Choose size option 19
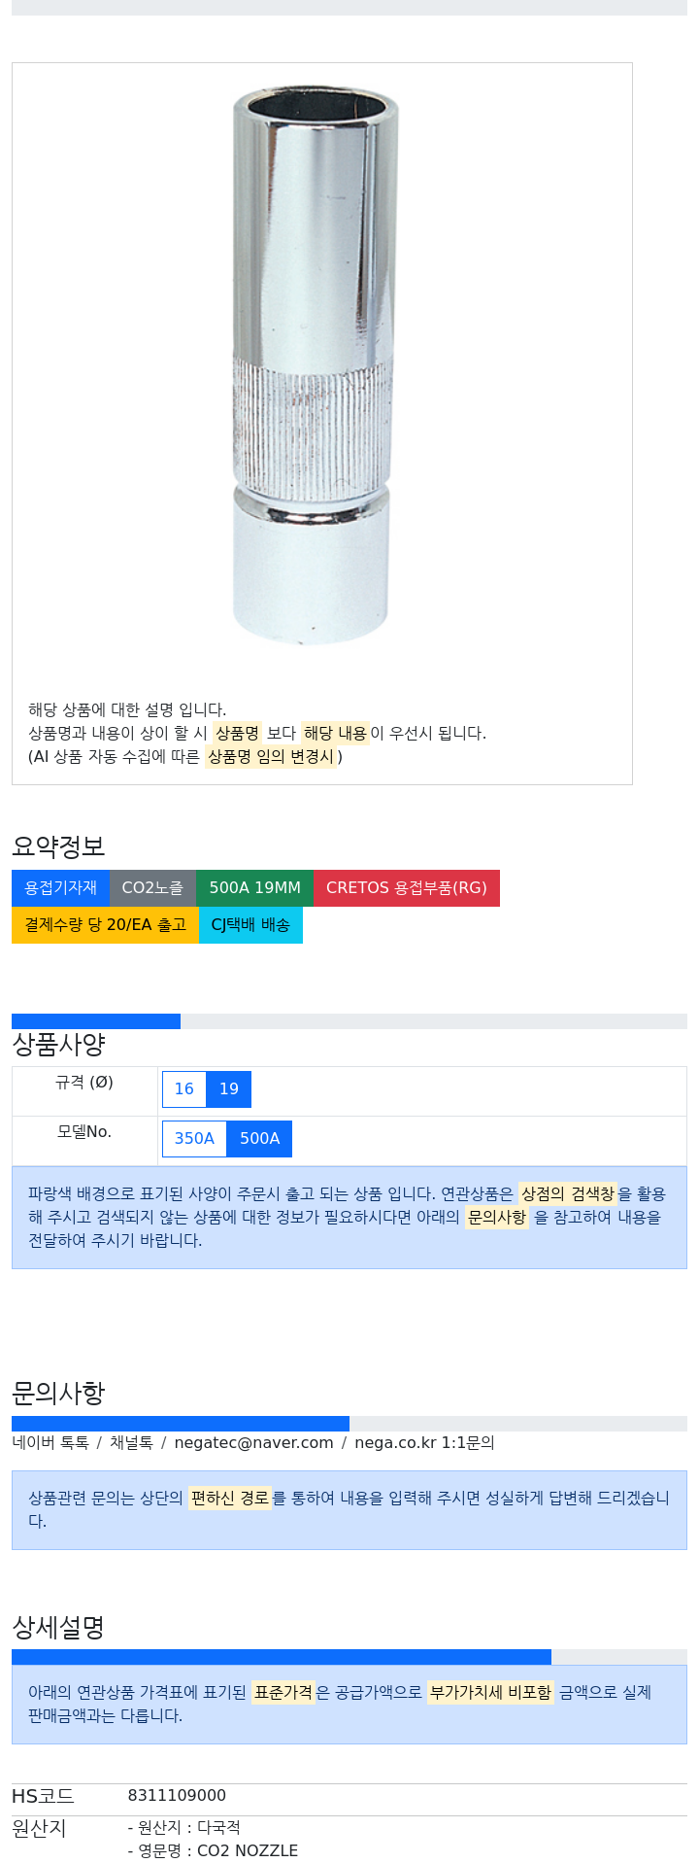This screenshot has width=699, height=1863. click(x=229, y=1089)
